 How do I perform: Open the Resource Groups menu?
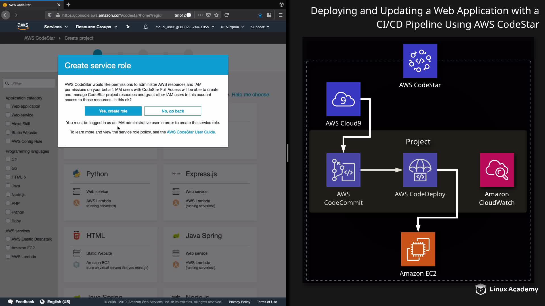point(96,27)
